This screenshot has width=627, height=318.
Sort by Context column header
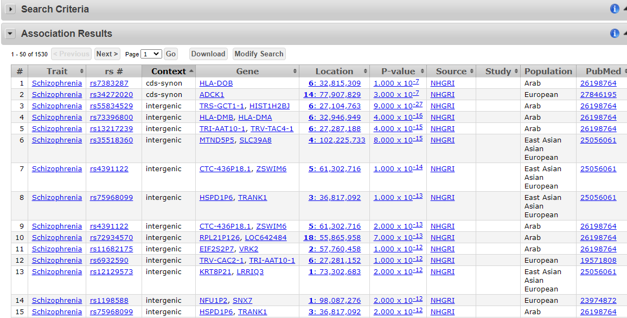click(168, 72)
